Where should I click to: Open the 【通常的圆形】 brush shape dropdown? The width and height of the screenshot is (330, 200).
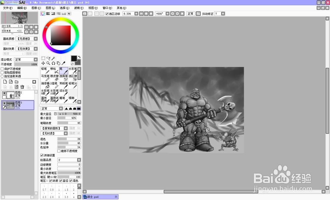click(x=66, y=128)
